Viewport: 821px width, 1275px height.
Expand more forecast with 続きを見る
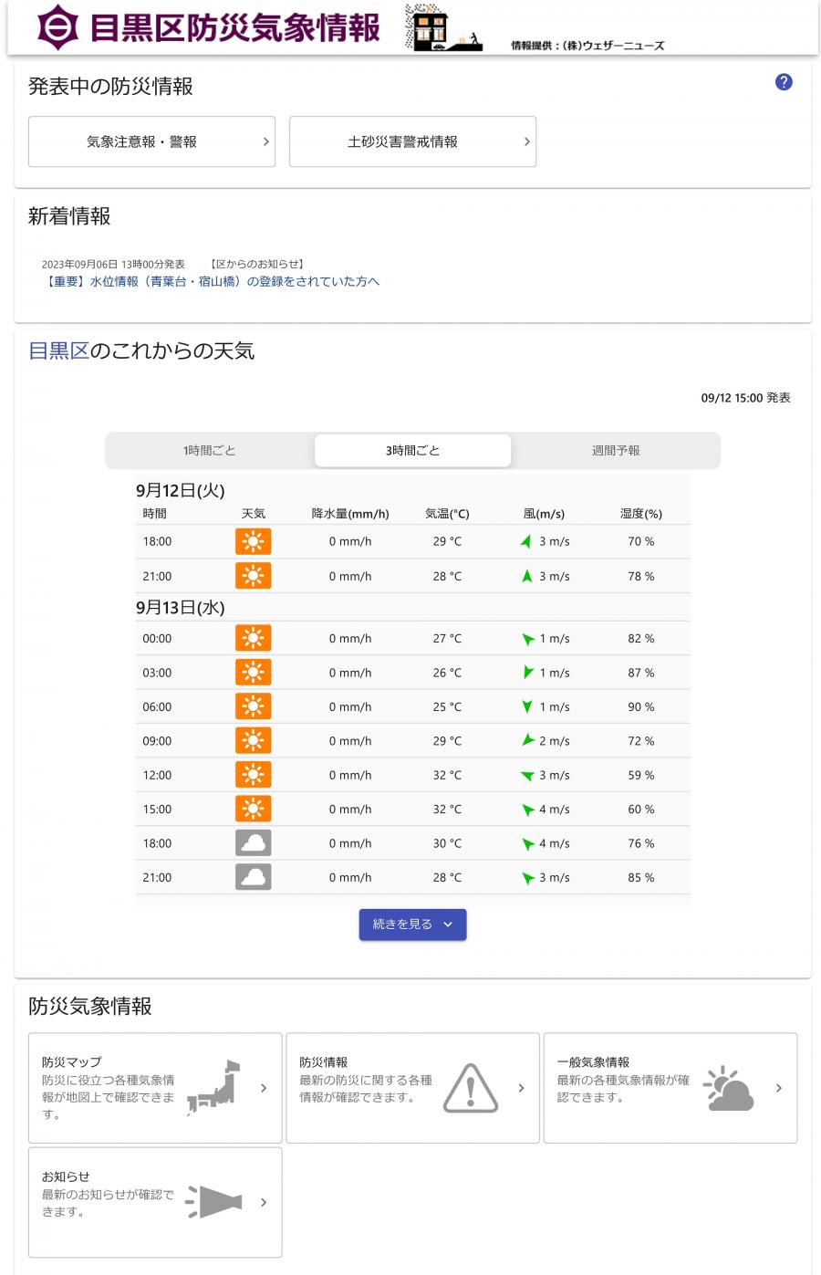[x=412, y=925]
